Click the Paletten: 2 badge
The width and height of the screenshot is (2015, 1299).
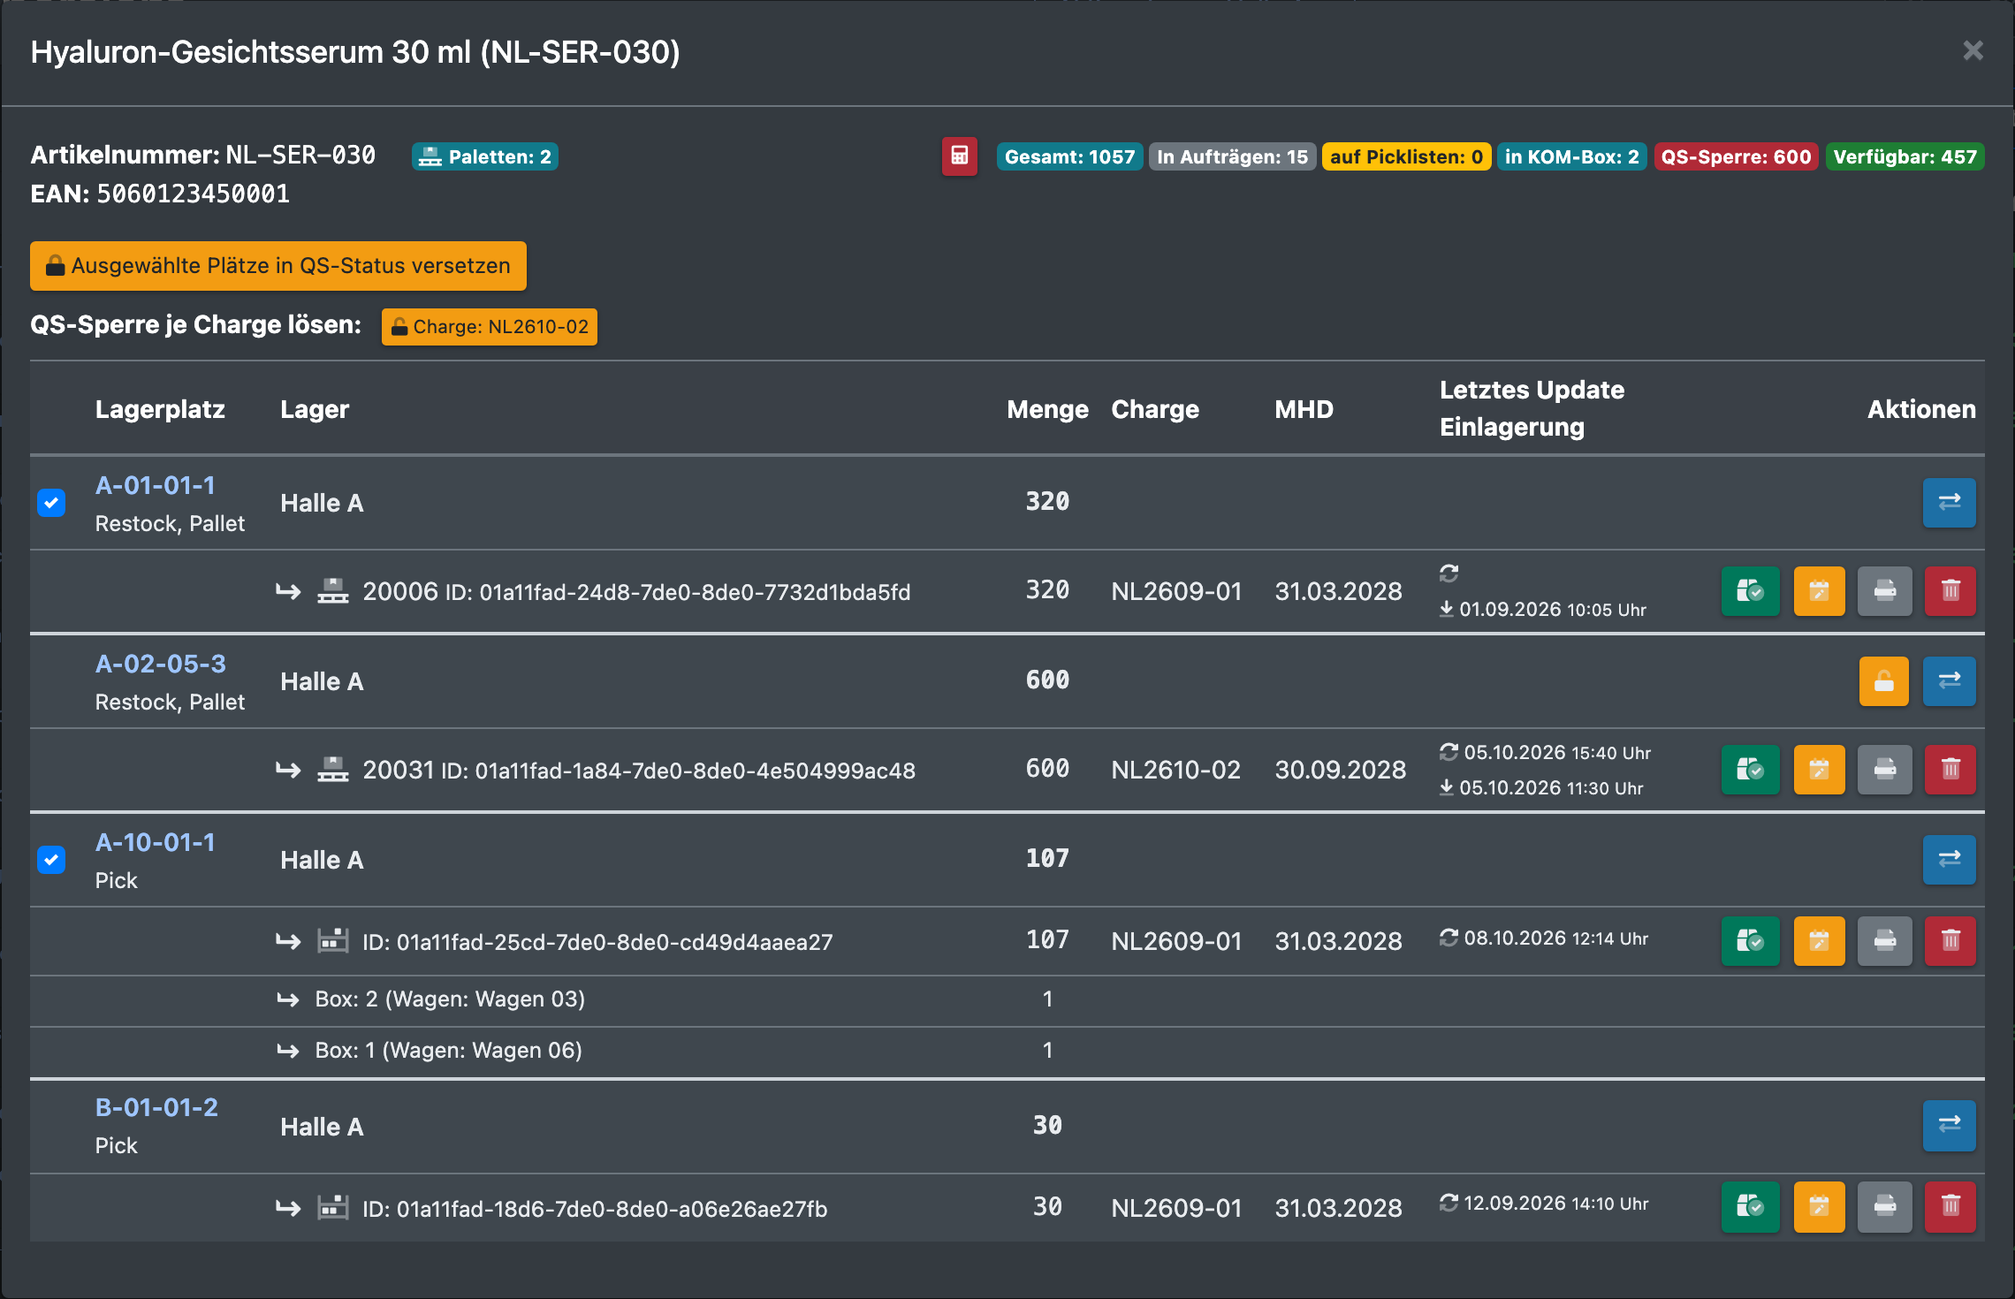485,156
